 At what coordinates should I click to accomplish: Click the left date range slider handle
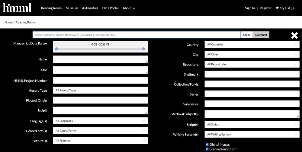click(x=56, y=49)
